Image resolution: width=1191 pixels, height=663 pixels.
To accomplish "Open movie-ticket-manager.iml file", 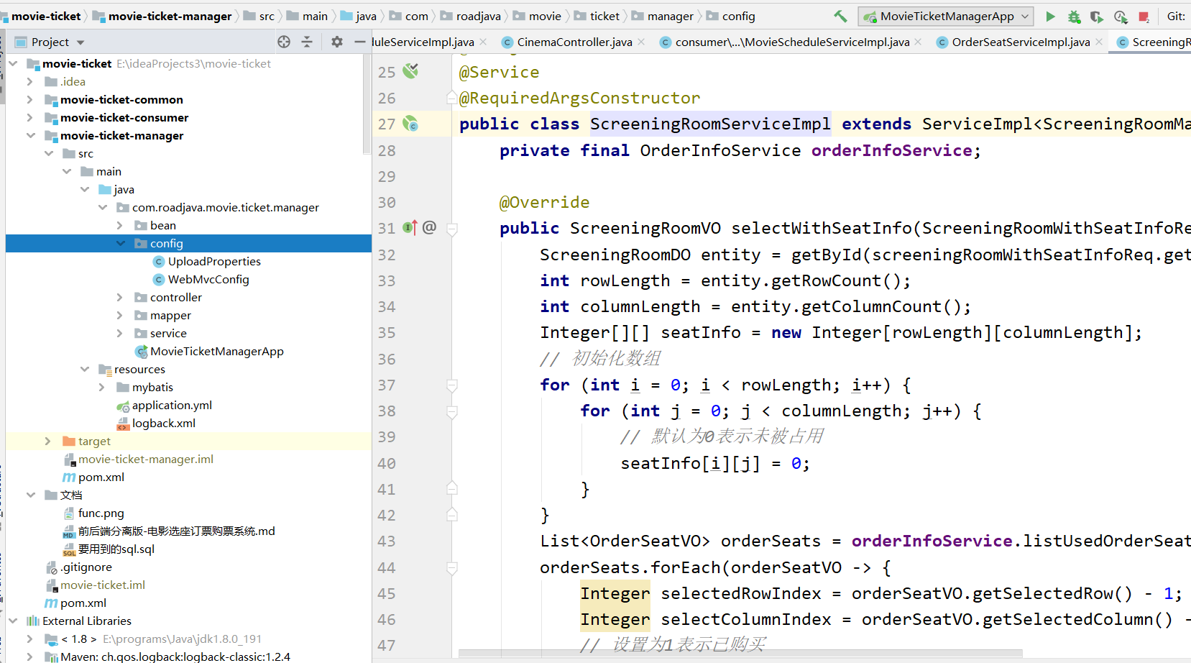I will pos(145,459).
